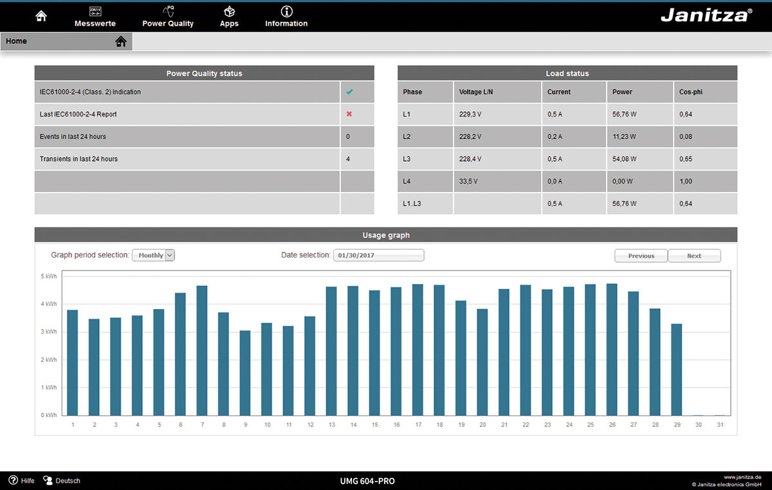
Task: Open the Apps menu
Action: click(x=229, y=17)
